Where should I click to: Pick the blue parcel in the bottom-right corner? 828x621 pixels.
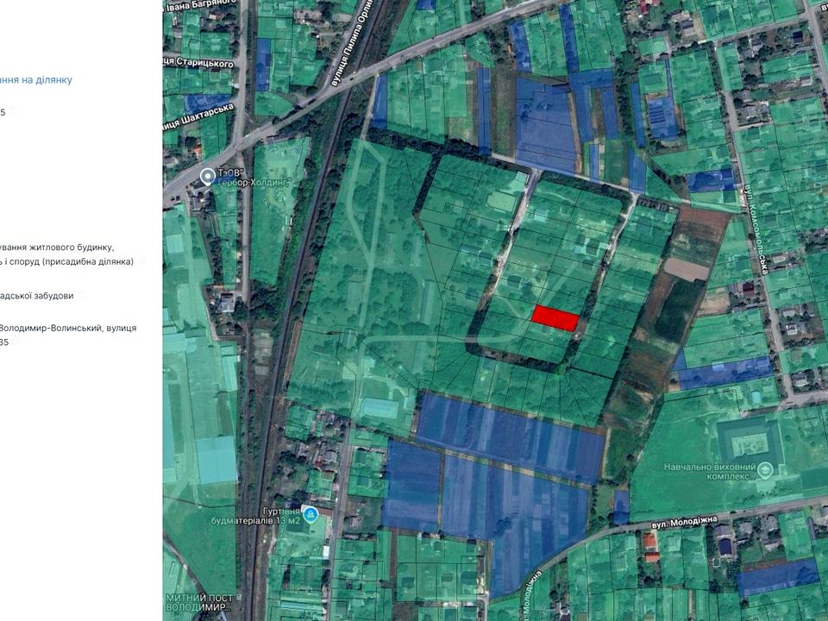pos(777,577)
